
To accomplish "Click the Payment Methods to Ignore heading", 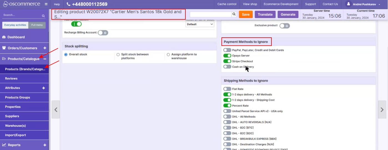I will [x=246, y=42].
